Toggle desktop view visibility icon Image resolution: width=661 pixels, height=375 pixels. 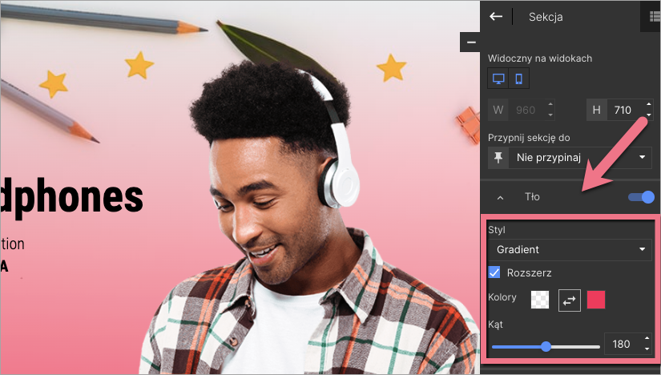tap(498, 79)
